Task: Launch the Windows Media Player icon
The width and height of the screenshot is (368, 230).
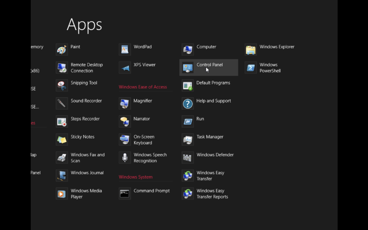Action: coord(62,194)
